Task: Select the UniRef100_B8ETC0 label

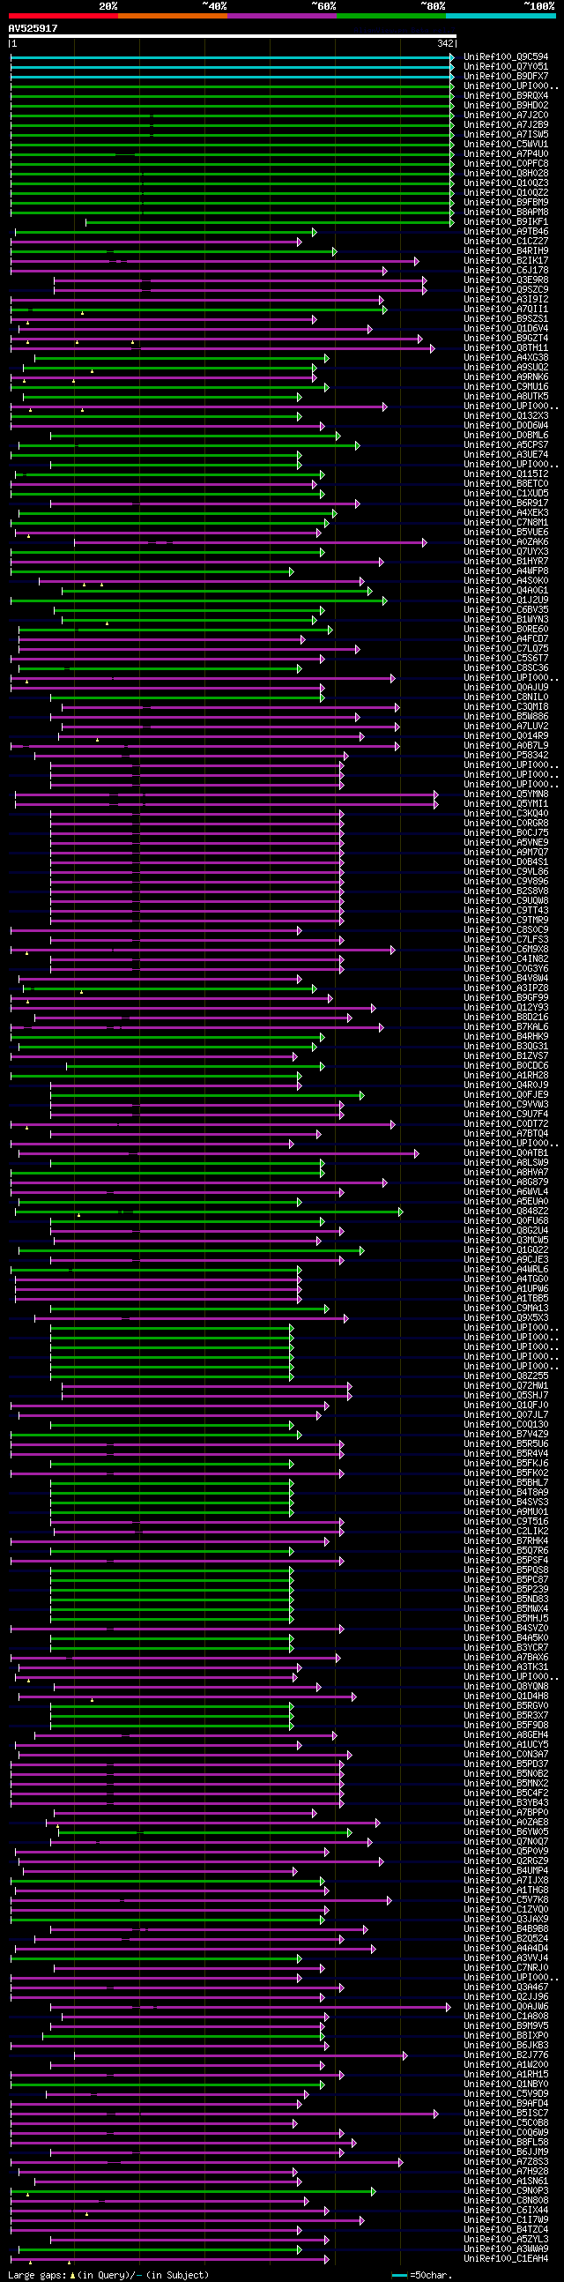Action: [506, 486]
